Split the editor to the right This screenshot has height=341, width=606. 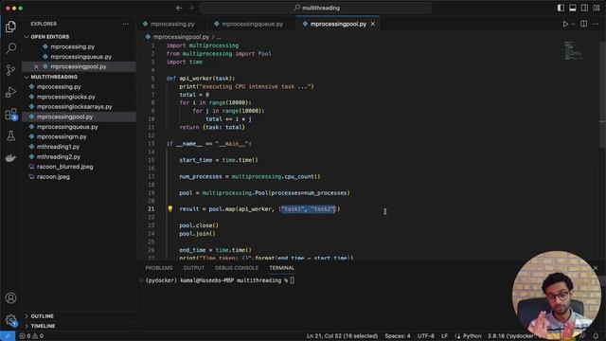pyautogui.click(x=583, y=24)
